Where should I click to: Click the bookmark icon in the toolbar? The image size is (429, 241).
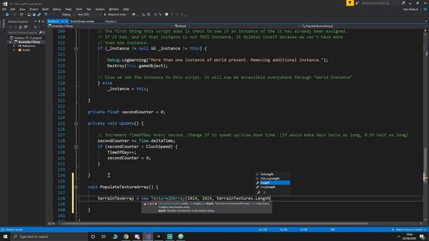coord(166,15)
